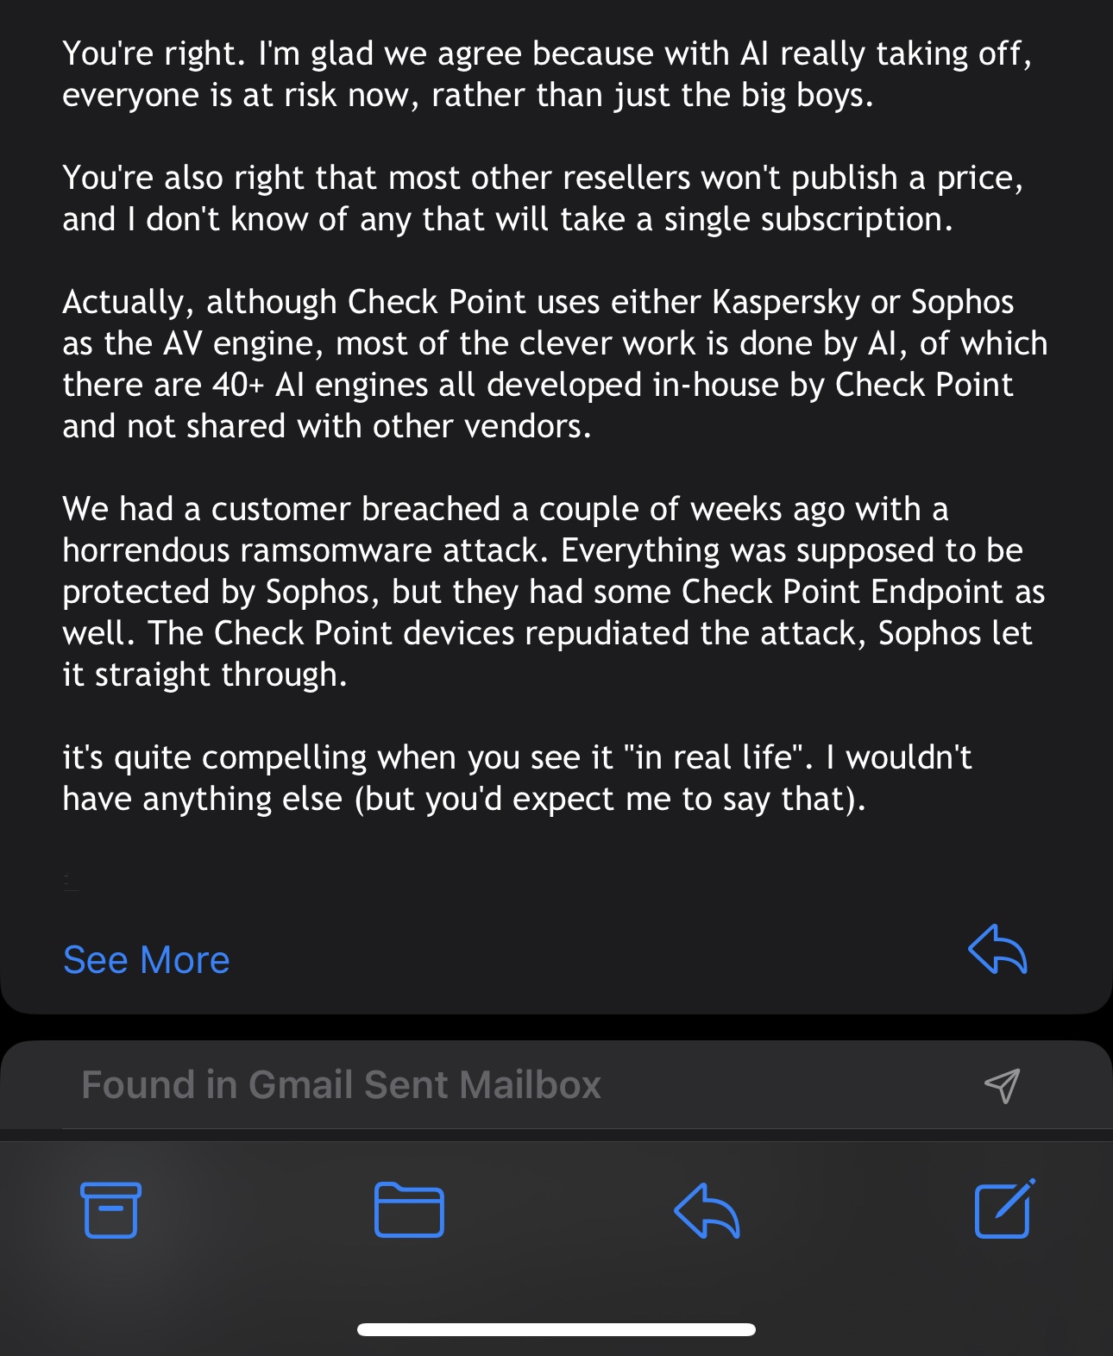Click the "40+" text in the email
The width and height of the screenshot is (1113, 1356).
[x=238, y=385]
